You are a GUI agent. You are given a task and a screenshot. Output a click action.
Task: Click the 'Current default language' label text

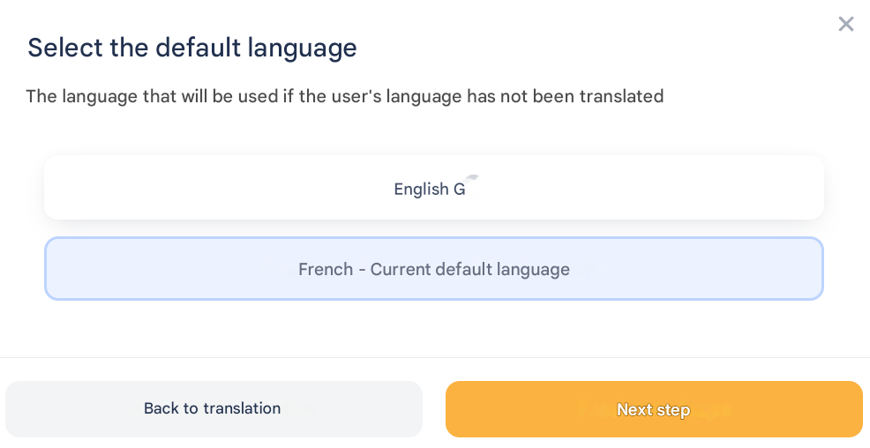(x=469, y=270)
